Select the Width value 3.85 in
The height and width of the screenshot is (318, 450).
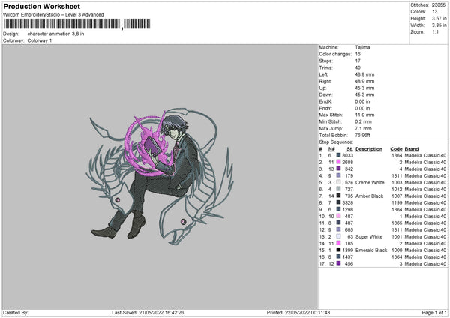click(x=439, y=25)
